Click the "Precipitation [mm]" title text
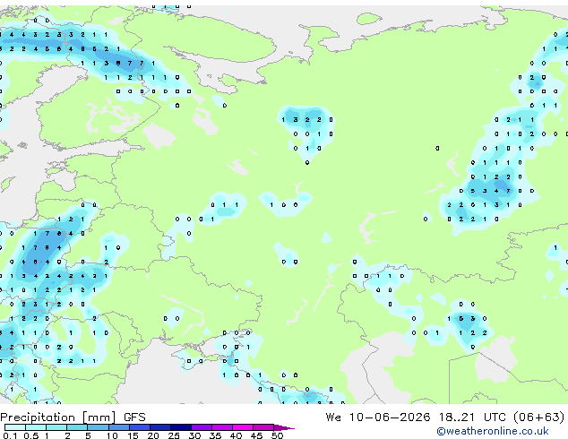Viewport: 568px width, 439px height. point(58,417)
